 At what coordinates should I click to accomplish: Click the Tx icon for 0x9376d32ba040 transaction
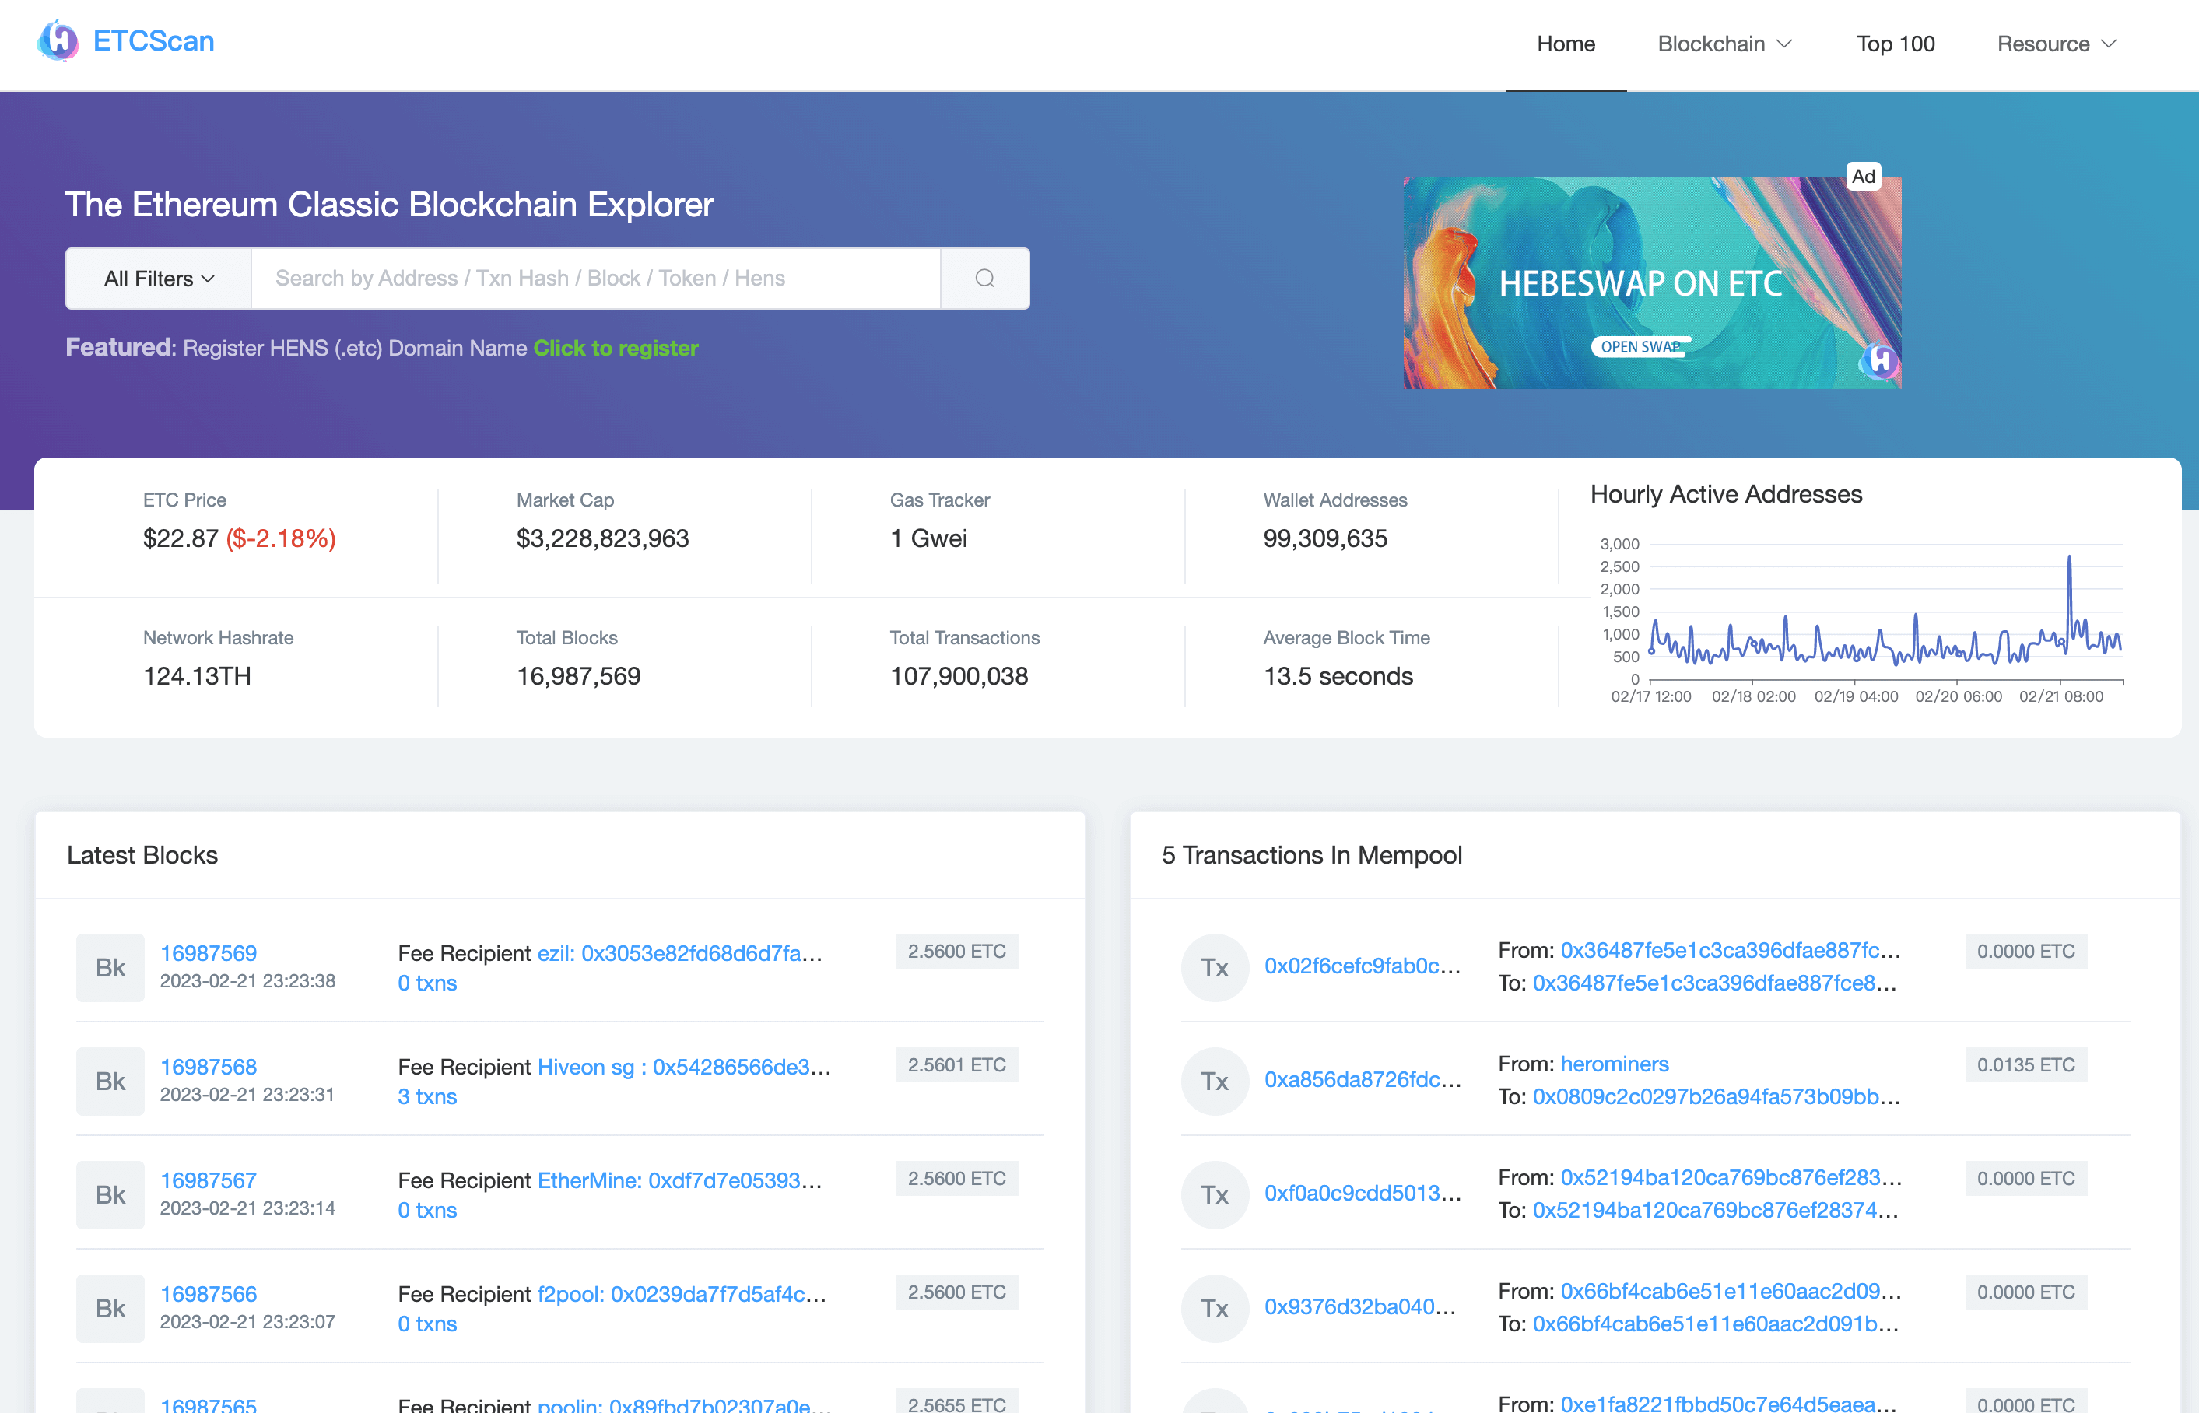click(1215, 1307)
